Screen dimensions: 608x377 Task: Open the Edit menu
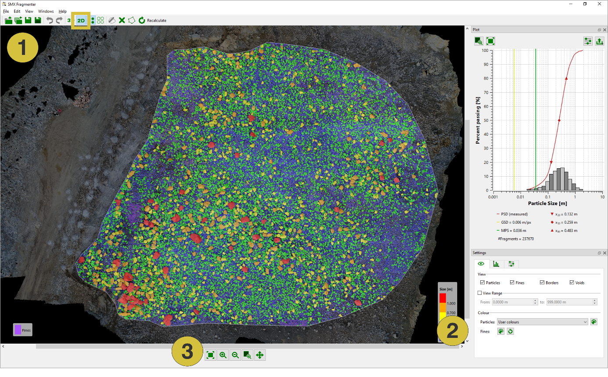click(17, 11)
